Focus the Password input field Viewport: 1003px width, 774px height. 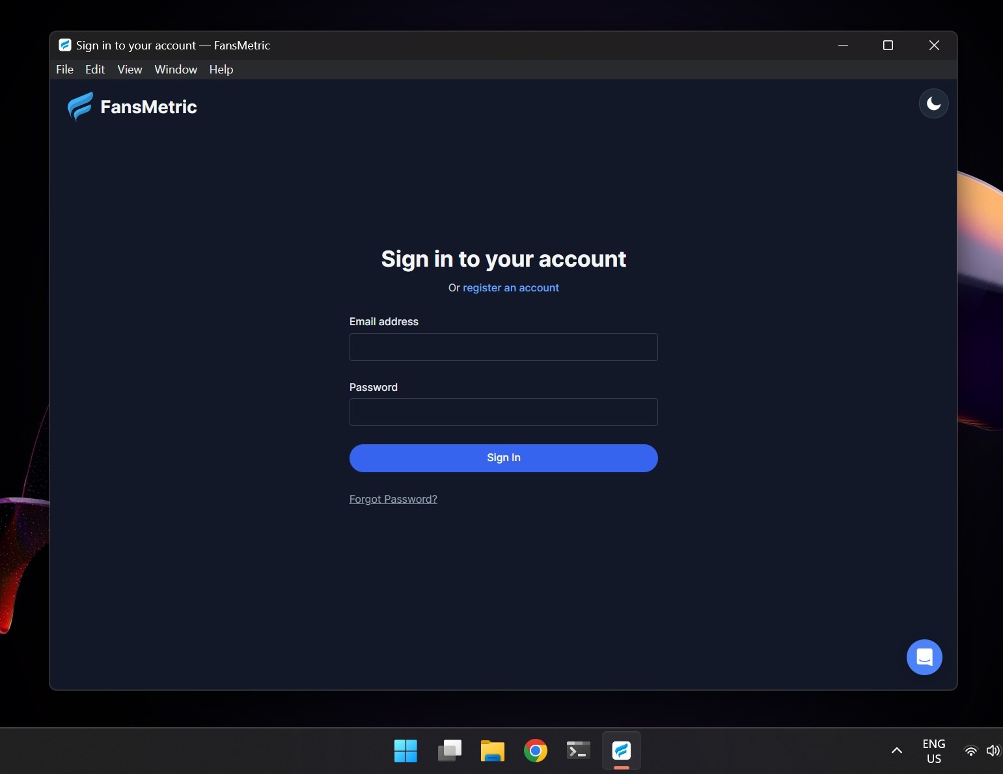click(504, 412)
